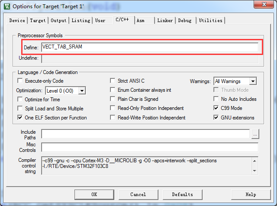Check Read-Only Position Independent

113,108
